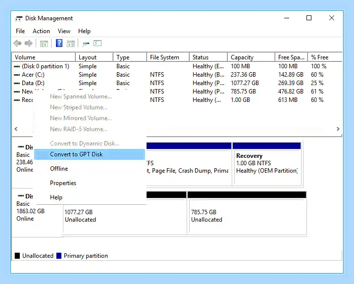Image resolution: width=354 pixels, height=284 pixels.
Task: Sort by the Type column header
Action: tap(130, 57)
